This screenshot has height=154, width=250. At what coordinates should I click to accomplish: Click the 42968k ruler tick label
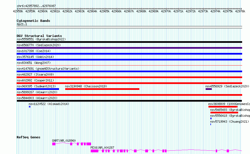(x=141, y=11)
